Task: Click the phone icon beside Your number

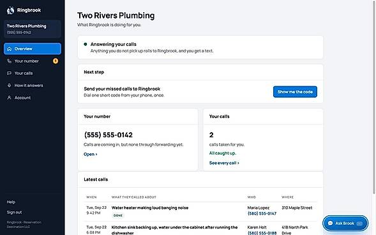Action: coord(9,61)
